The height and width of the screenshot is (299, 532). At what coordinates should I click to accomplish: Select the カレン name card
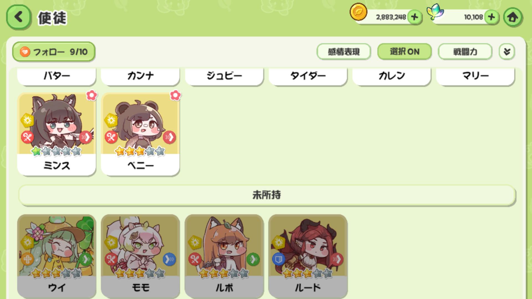[392, 76]
